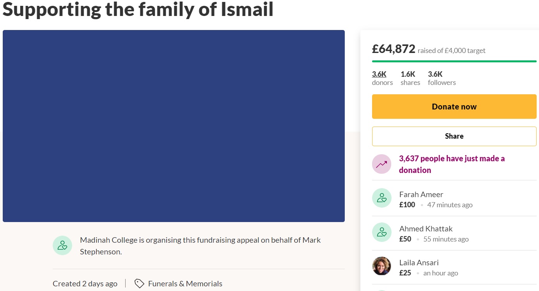Screen dimensions: 539x291
Task: Click Ahmed Khattak's donor avatar icon
Action: pos(381,232)
